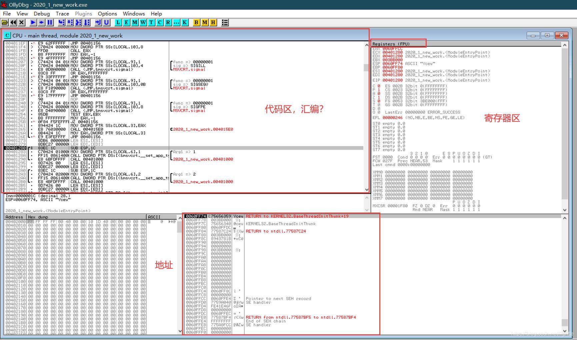Toggle the P flag value in registers
Image resolution: width=577 pixels, height=340 pixels.
(379, 90)
